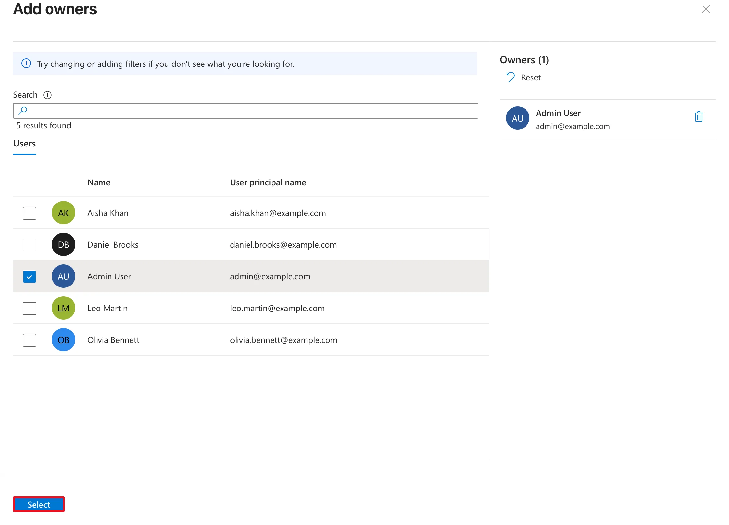Click the name Aisha Khan
This screenshot has width=729, height=525.
coord(108,213)
